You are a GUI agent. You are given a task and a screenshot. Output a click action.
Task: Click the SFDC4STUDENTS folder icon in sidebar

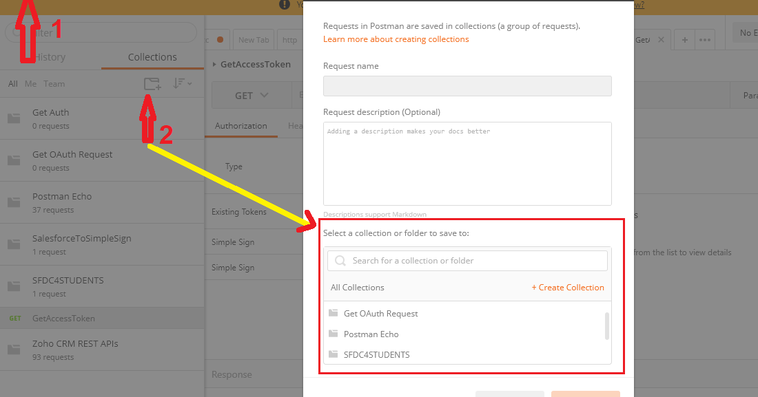[x=14, y=280]
